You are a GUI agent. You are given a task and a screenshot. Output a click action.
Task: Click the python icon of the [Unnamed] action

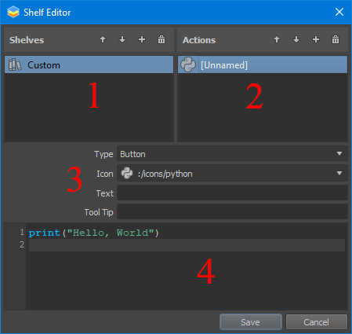click(188, 64)
